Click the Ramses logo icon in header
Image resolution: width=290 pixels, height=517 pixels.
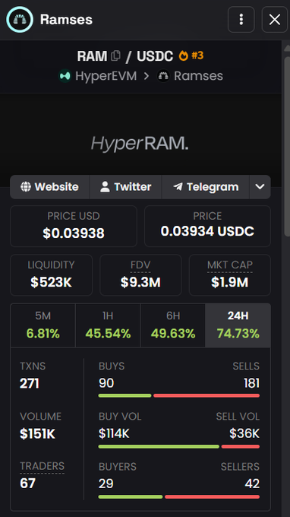coord(20,20)
